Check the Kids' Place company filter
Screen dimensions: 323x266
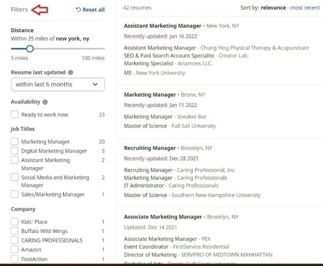(15, 222)
